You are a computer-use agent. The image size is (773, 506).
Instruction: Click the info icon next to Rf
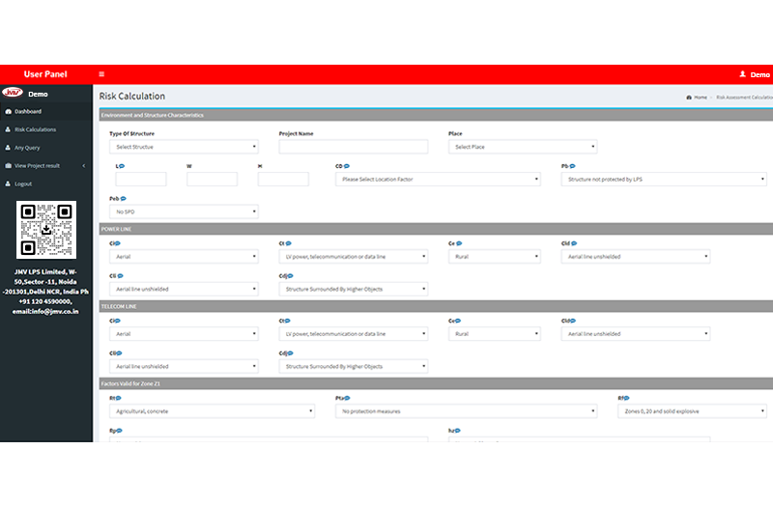click(x=626, y=398)
